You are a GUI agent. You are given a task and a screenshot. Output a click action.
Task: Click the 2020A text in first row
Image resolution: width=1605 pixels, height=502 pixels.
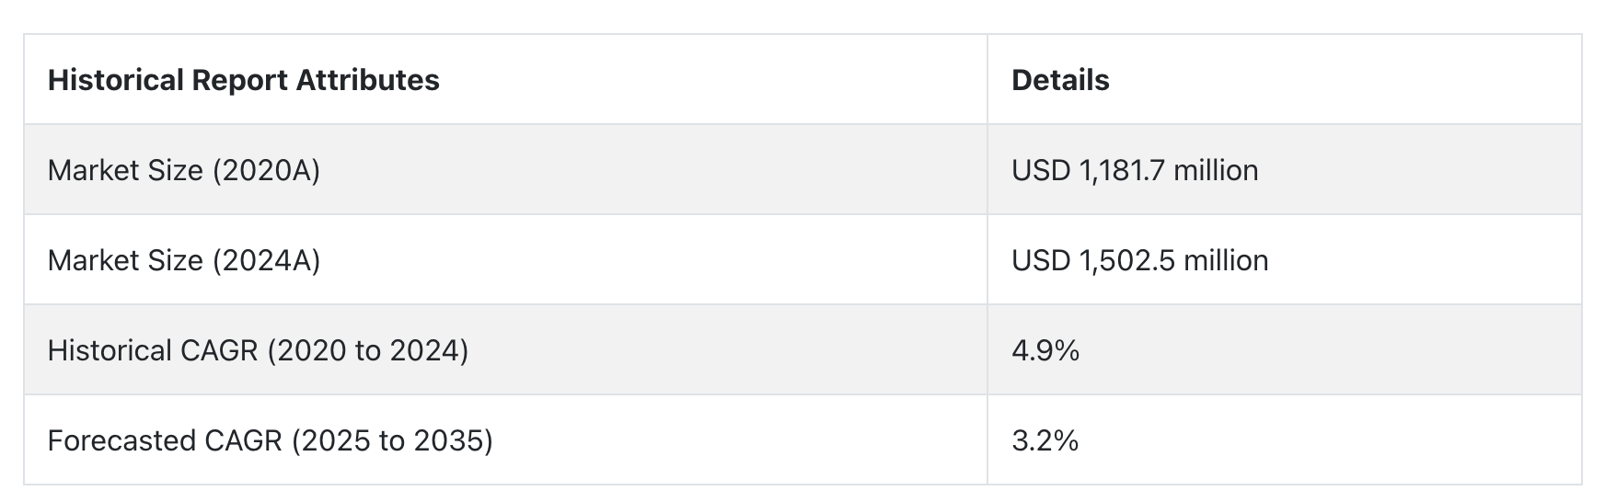tap(266, 170)
